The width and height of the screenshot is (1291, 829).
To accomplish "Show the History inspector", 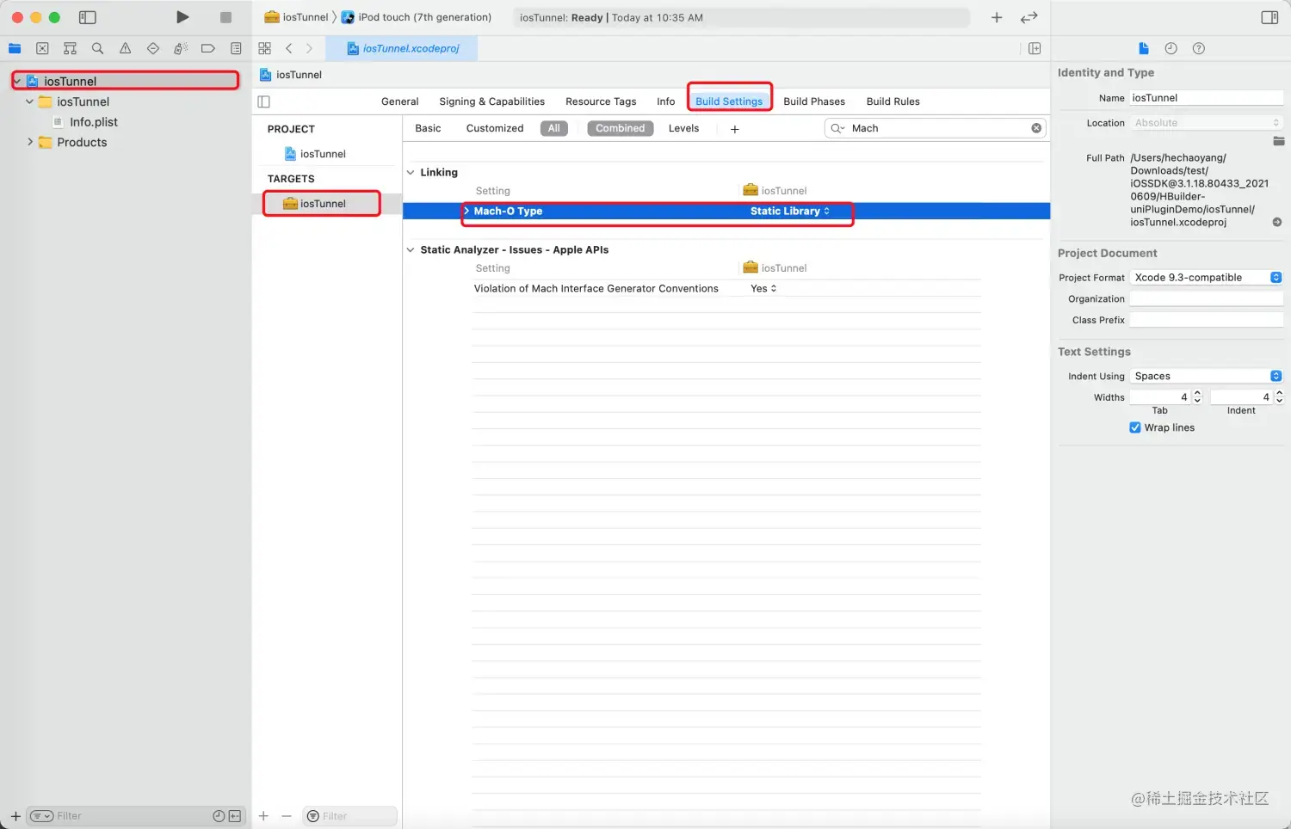I will [1171, 48].
